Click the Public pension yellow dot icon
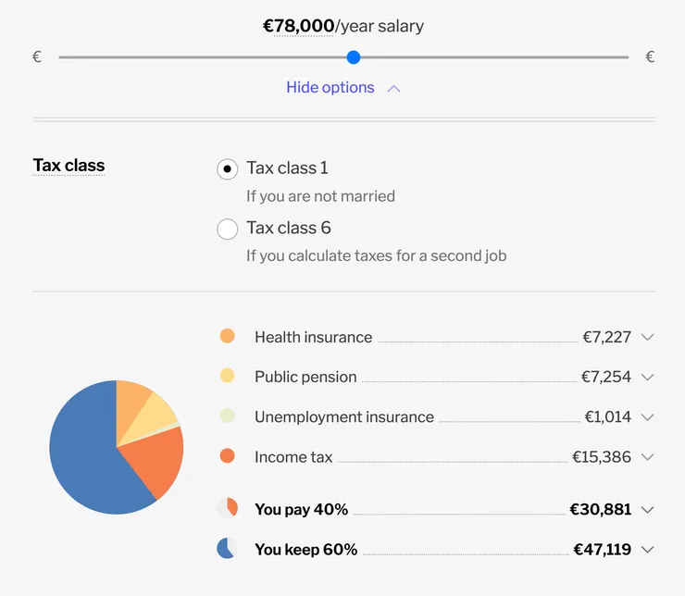The height and width of the screenshot is (596, 685). click(x=228, y=376)
